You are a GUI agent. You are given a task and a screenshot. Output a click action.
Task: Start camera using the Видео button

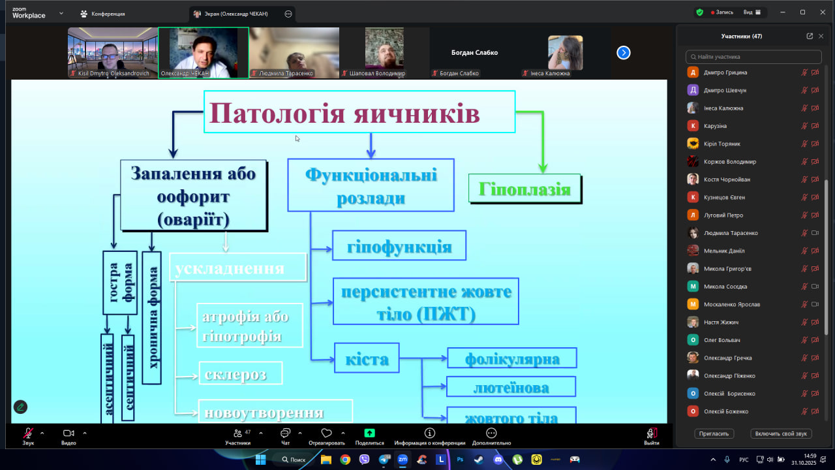tap(68, 433)
